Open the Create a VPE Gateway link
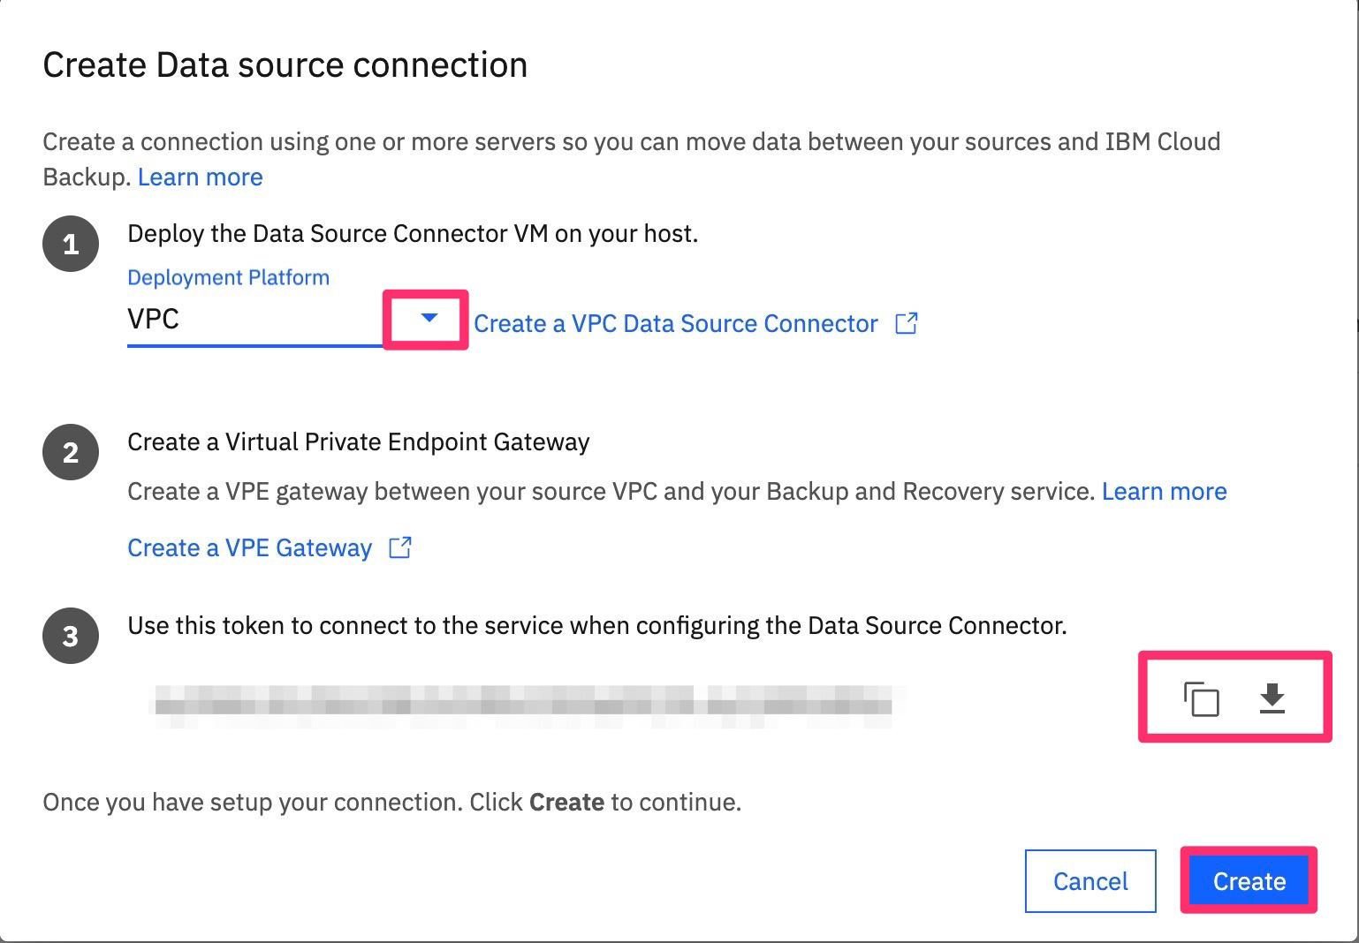The width and height of the screenshot is (1359, 943). [x=249, y=547]
